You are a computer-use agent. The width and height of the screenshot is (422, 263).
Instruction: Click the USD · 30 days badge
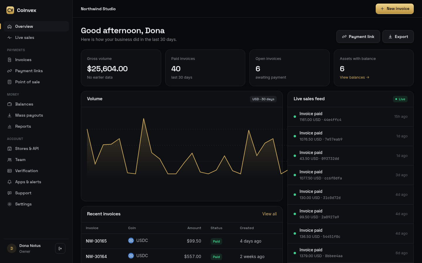263,99
